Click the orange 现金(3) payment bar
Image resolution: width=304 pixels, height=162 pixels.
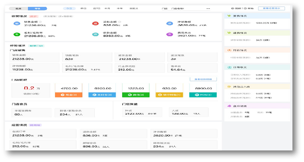(x=69, y=95)
